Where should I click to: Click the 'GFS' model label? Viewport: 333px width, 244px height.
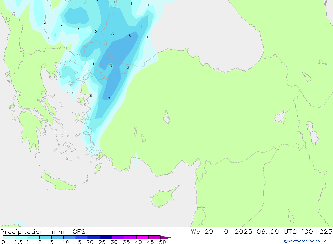click(79, 232)
